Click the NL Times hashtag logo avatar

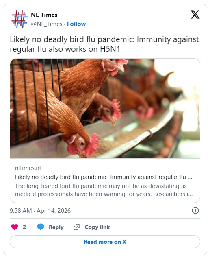click(x=19, y=19)
